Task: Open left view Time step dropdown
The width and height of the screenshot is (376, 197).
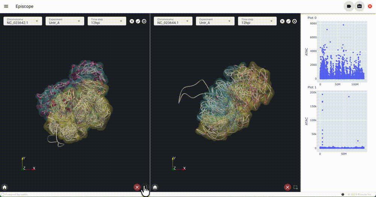Action: point(107,21)
